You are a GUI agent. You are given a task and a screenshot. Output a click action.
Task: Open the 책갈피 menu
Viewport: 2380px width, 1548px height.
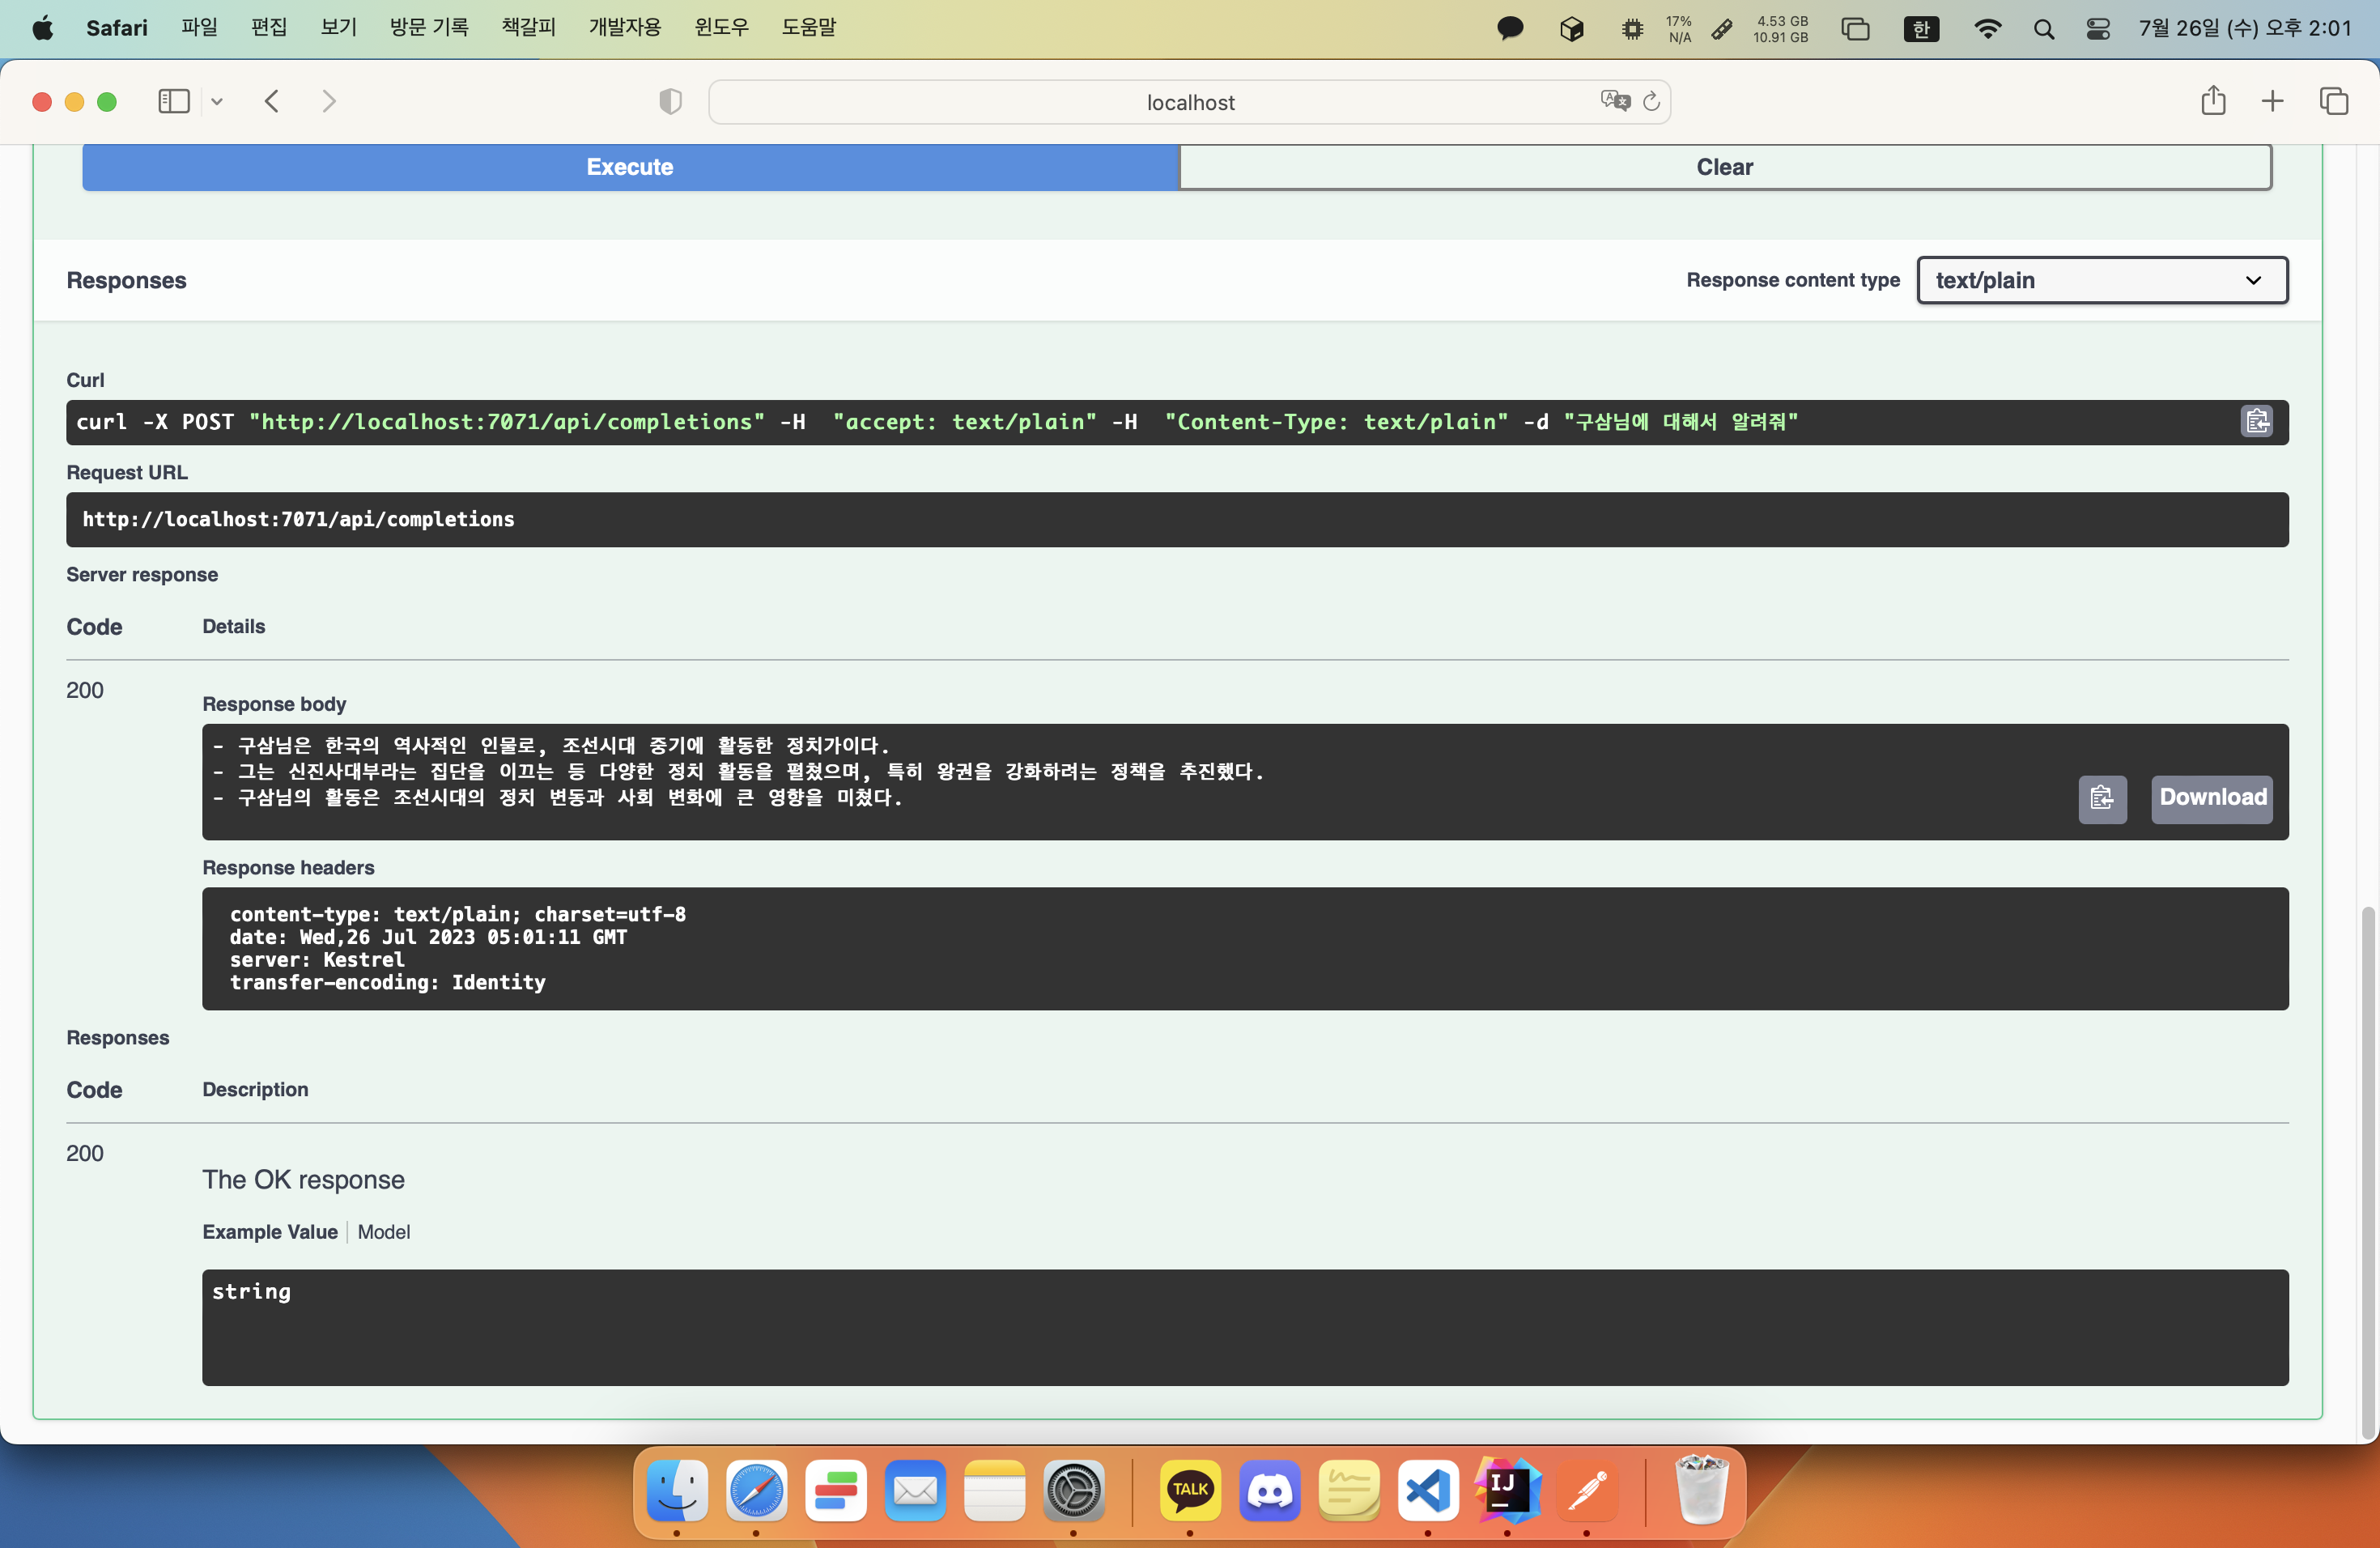tap(528, 27)
